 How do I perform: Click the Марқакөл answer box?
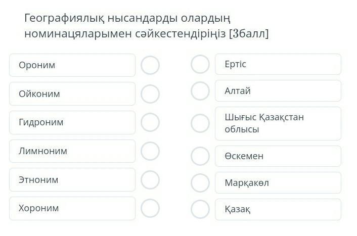pyautogui.click(x=278, y=183)
